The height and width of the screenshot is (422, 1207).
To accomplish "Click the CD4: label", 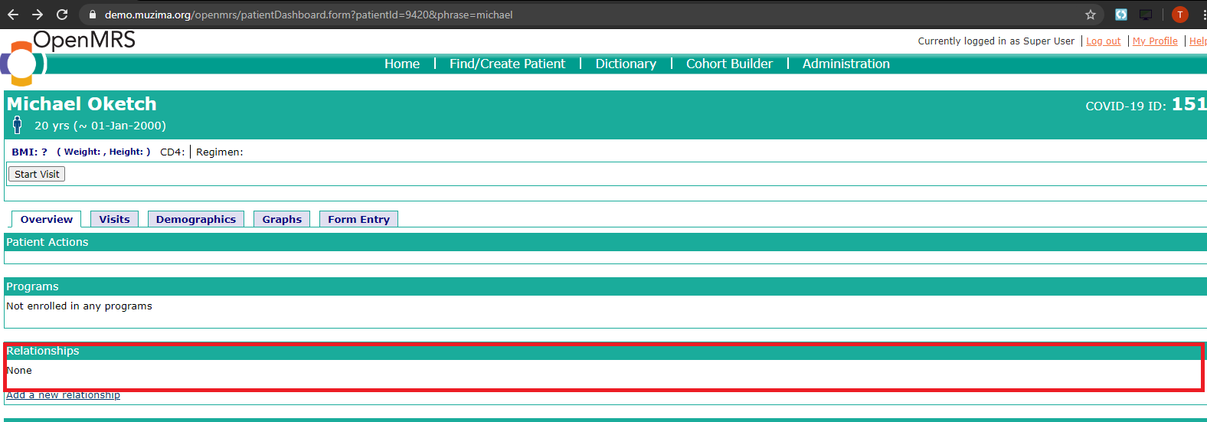I will point(172,152).
